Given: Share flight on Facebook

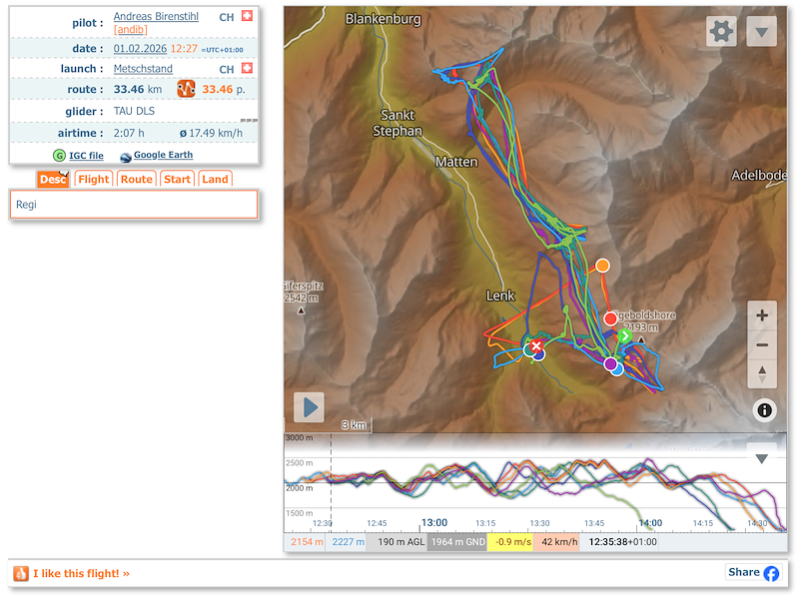Looking at the screenshot, I should pyautogui.click(x=754, y=573).
